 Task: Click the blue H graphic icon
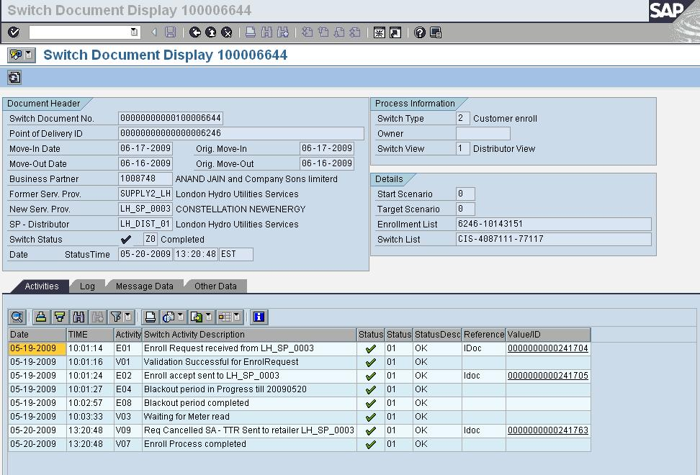pos(258,317)
